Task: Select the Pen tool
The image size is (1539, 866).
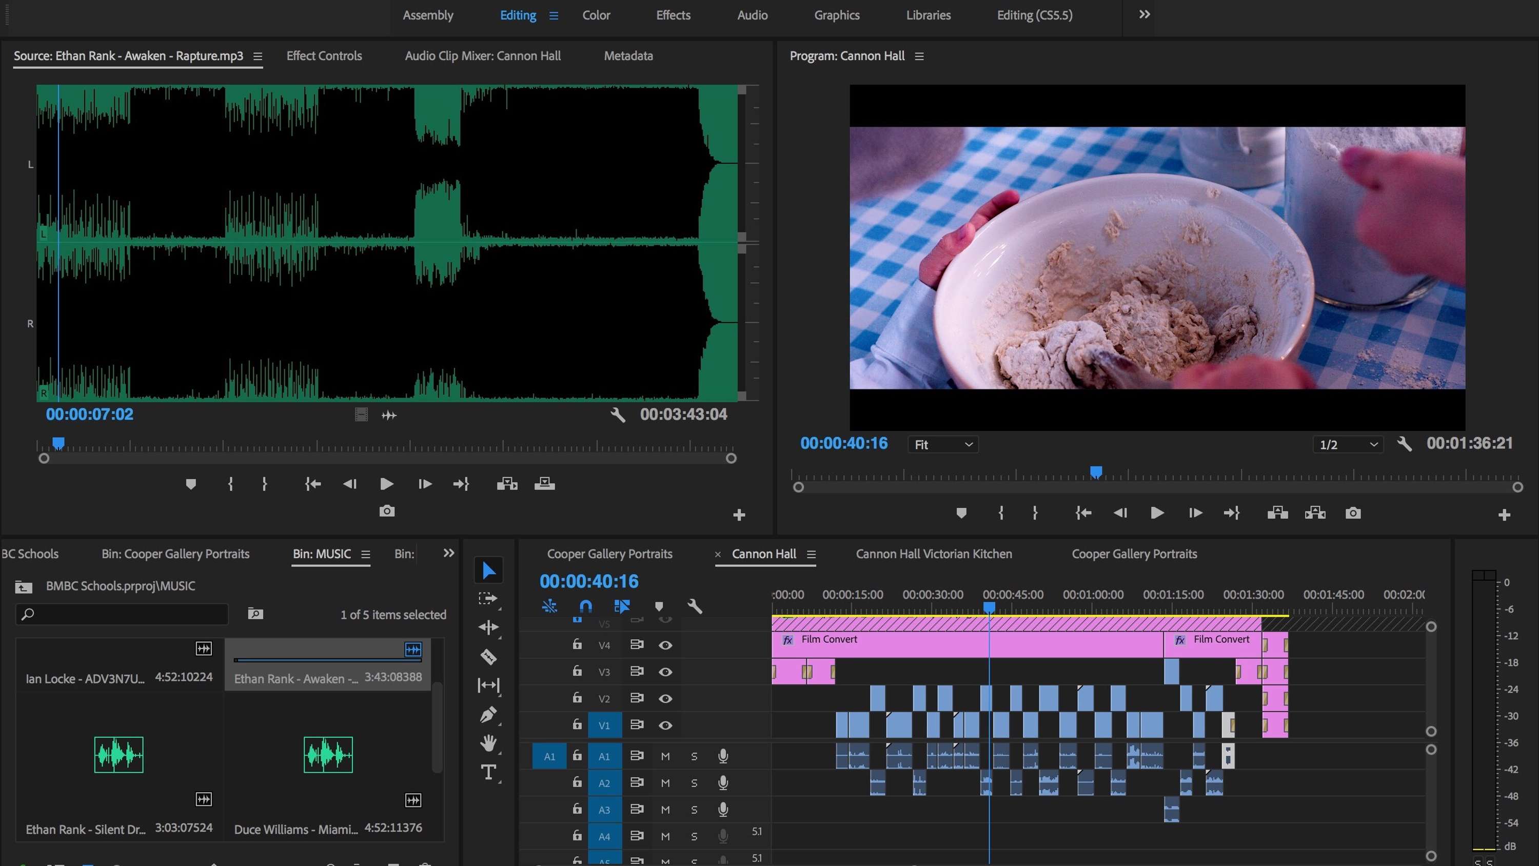Action: 488,714
